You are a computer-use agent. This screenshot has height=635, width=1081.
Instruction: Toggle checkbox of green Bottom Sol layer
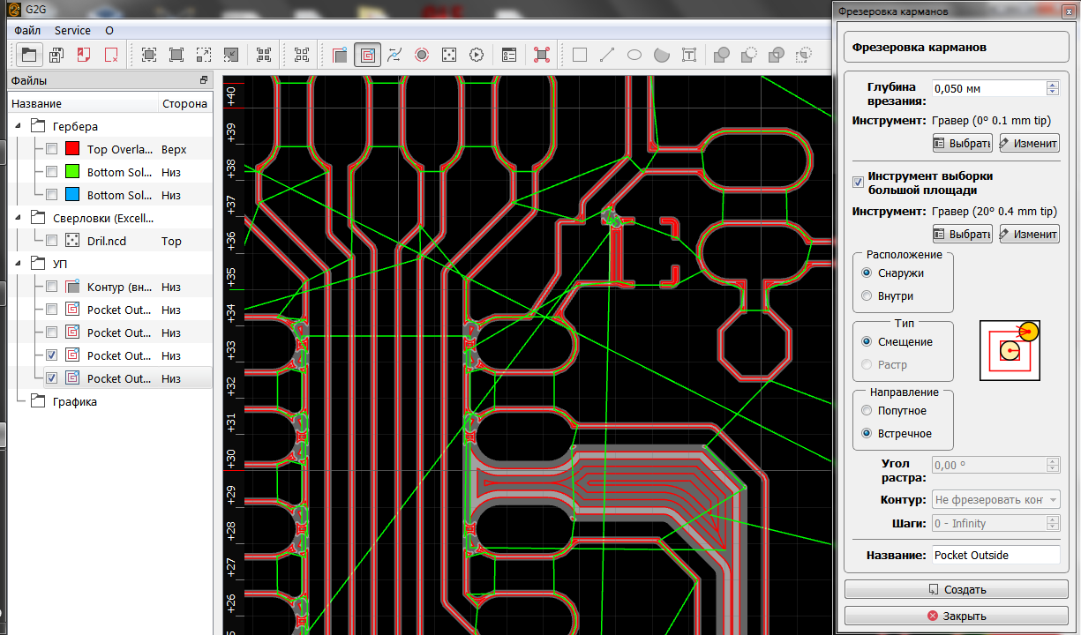click(x=52, y=172)
